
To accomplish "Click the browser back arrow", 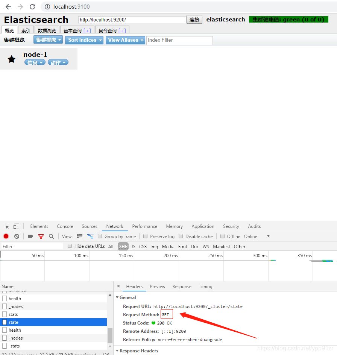I will point(8,7).
